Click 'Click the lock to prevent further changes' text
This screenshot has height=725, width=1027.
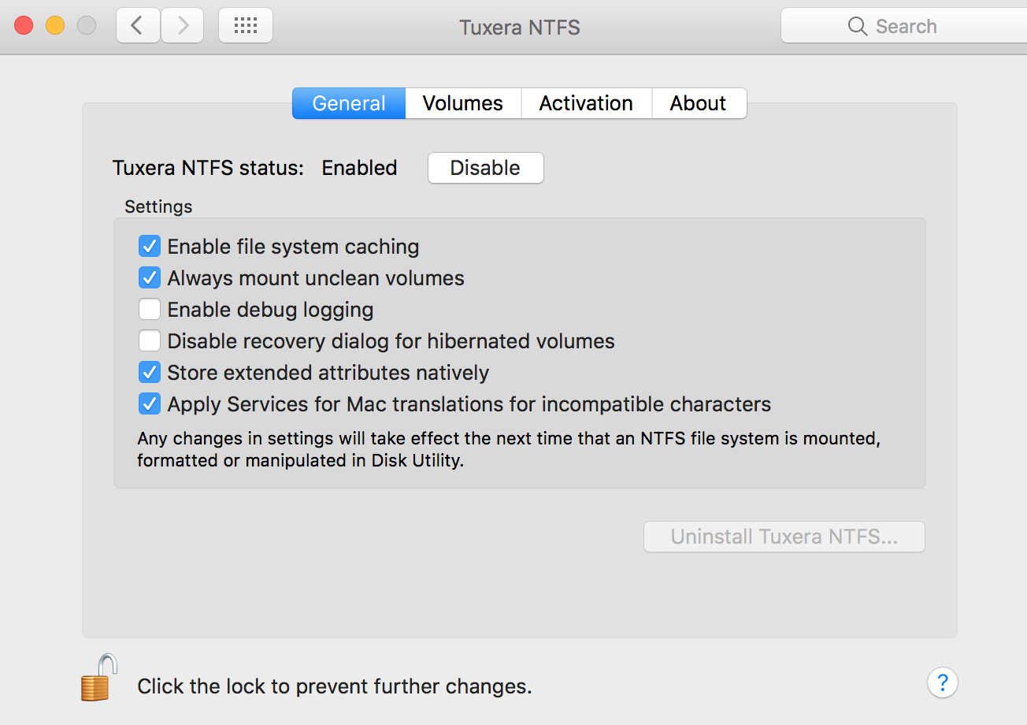(x=335, y=686)
